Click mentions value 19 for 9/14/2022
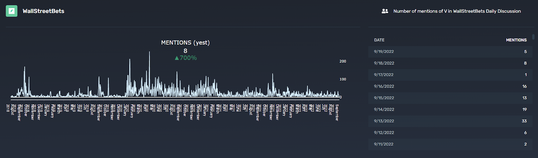Viewport: 538px width, 158px height. click(x=525, y=109)
